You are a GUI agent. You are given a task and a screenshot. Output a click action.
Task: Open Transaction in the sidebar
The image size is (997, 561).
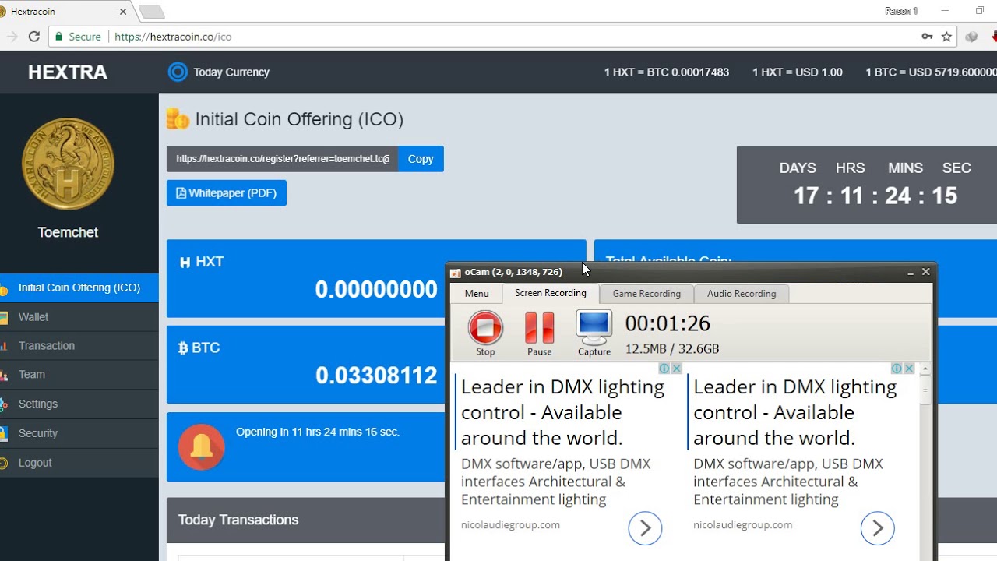(79, 346)
